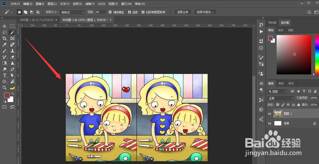Click the banana icon in the toolbox
The height and width of the screenshot is (164, 319).
point(12,88)
